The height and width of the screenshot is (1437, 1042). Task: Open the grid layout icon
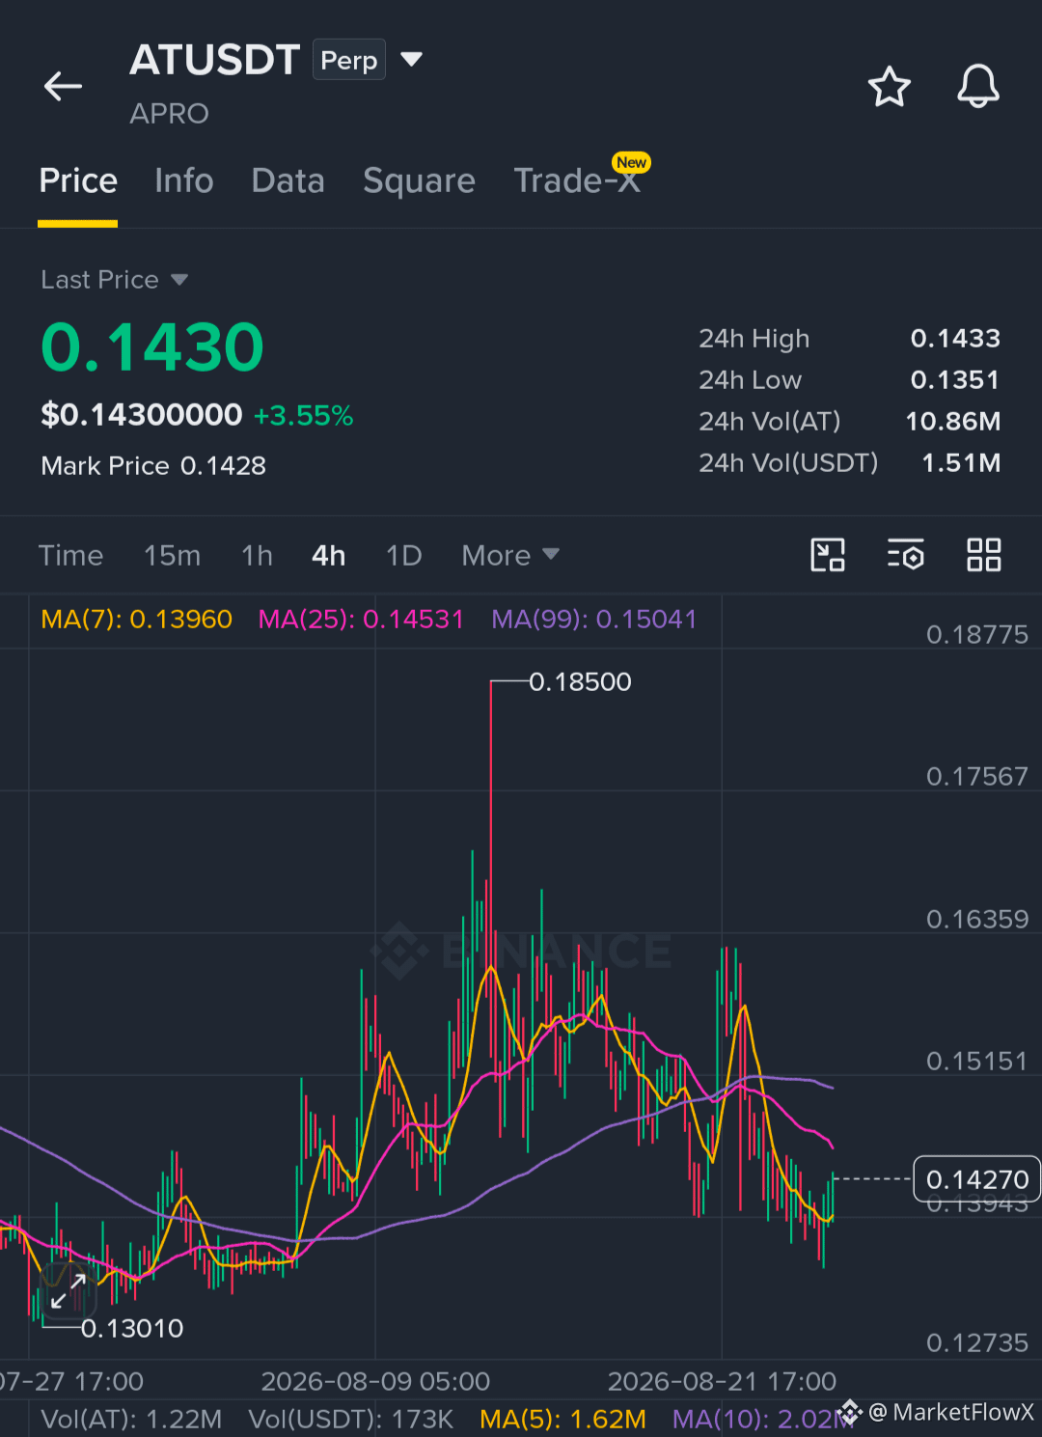pyautogui.click(x=983, y=555)
